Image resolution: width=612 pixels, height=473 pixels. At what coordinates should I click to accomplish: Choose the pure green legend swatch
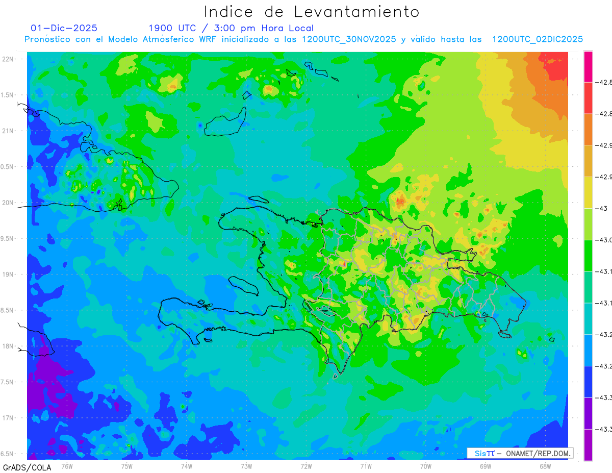coord(588,256)
